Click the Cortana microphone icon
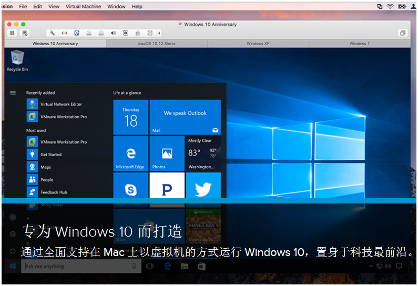 [x=134, y=266]
